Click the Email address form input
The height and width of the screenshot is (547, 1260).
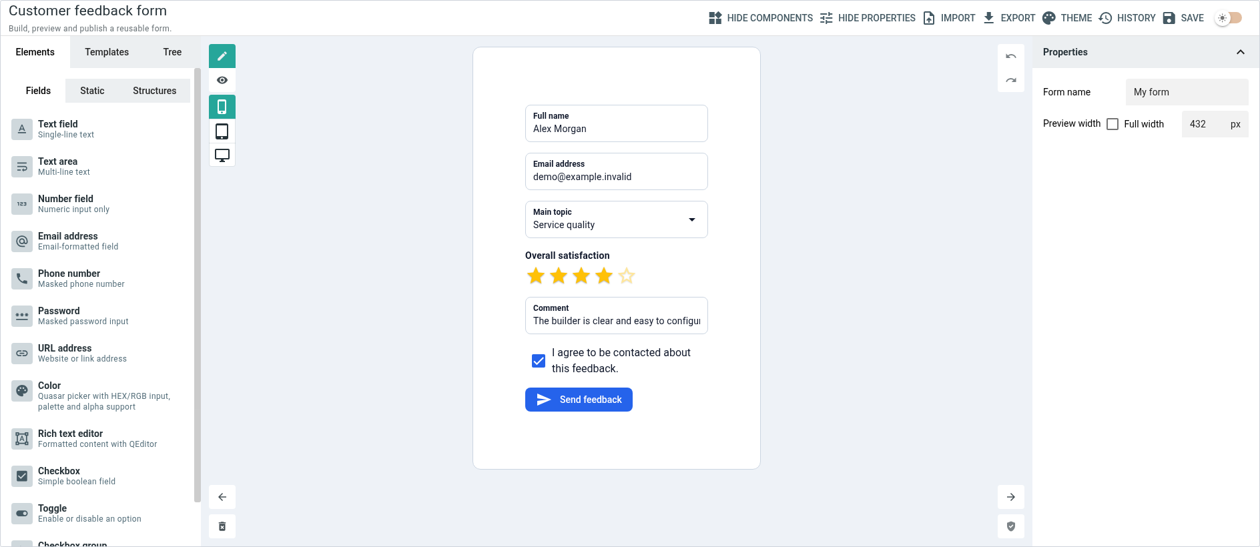point(617,171)
